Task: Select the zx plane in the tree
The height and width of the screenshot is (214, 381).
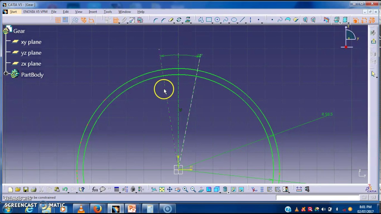Action: click(31, 64)
